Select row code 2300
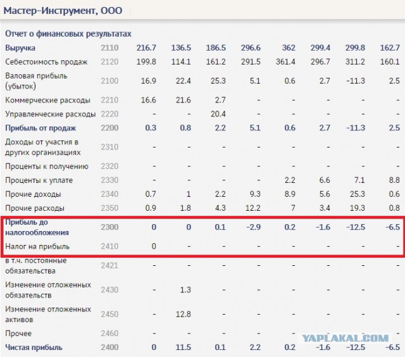Viewport: 405px width, 357px height. tap(109, 227)
